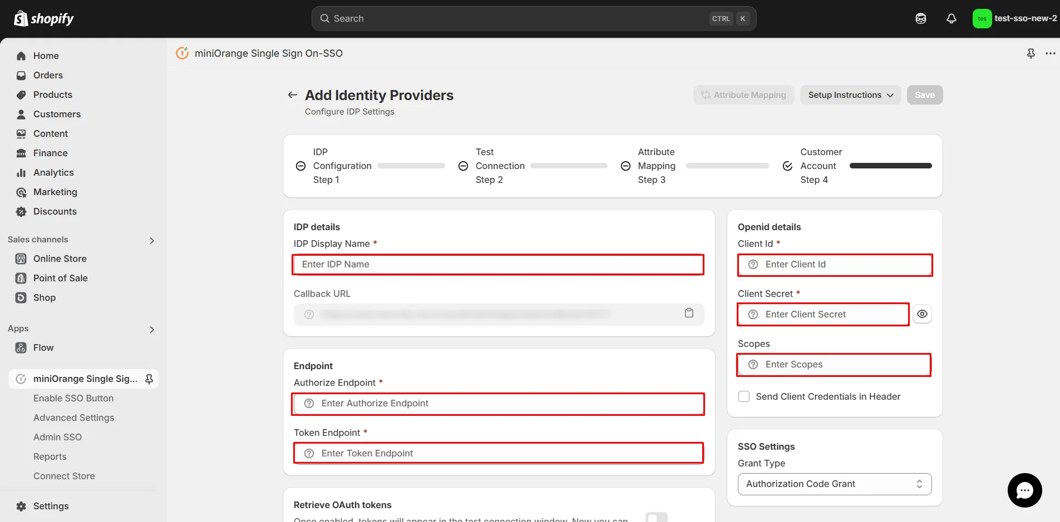Click the help icon in Client Secret field
The image size is (1060, 522).
[753, 315]
